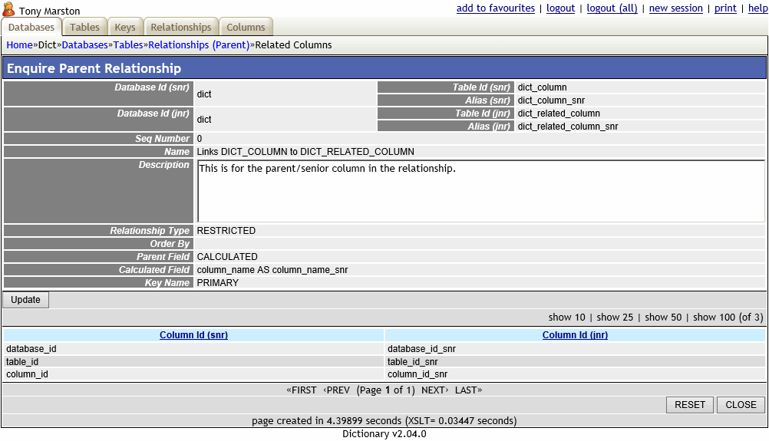
Task: Click the PRIMARY key name value
Action: pos(218,283)
